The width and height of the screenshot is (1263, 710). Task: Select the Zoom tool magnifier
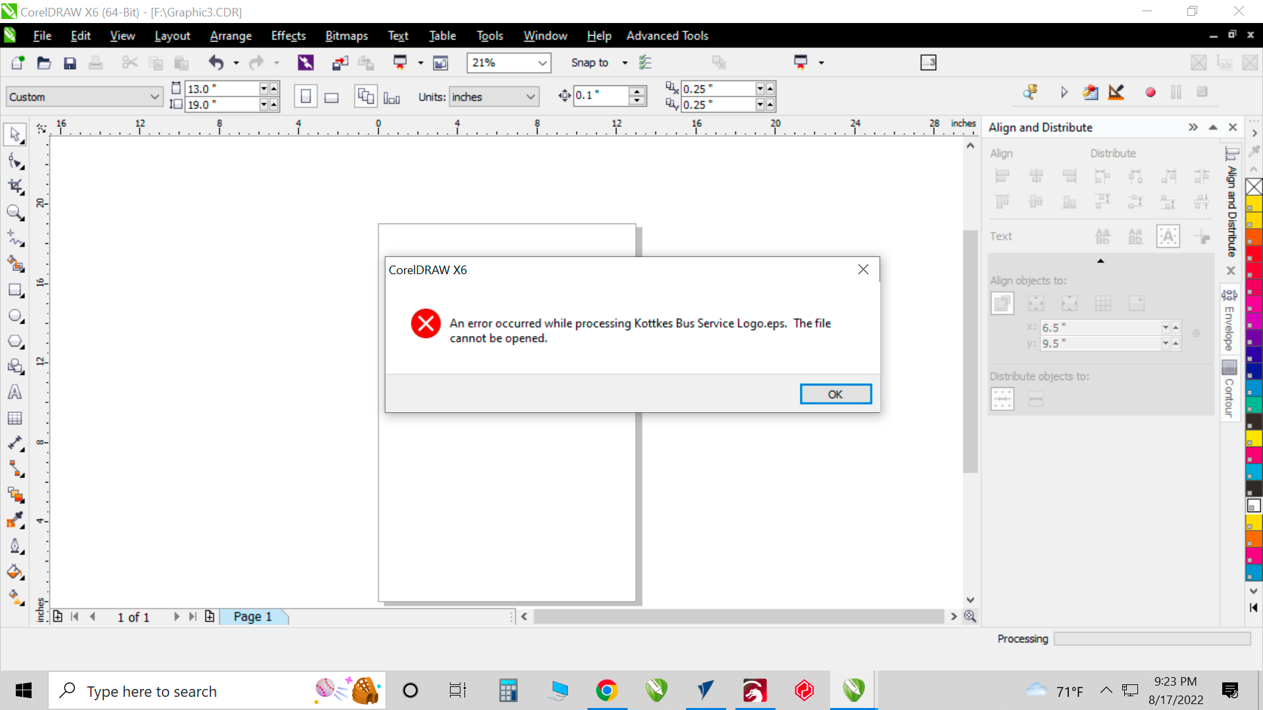pos(14,212)
